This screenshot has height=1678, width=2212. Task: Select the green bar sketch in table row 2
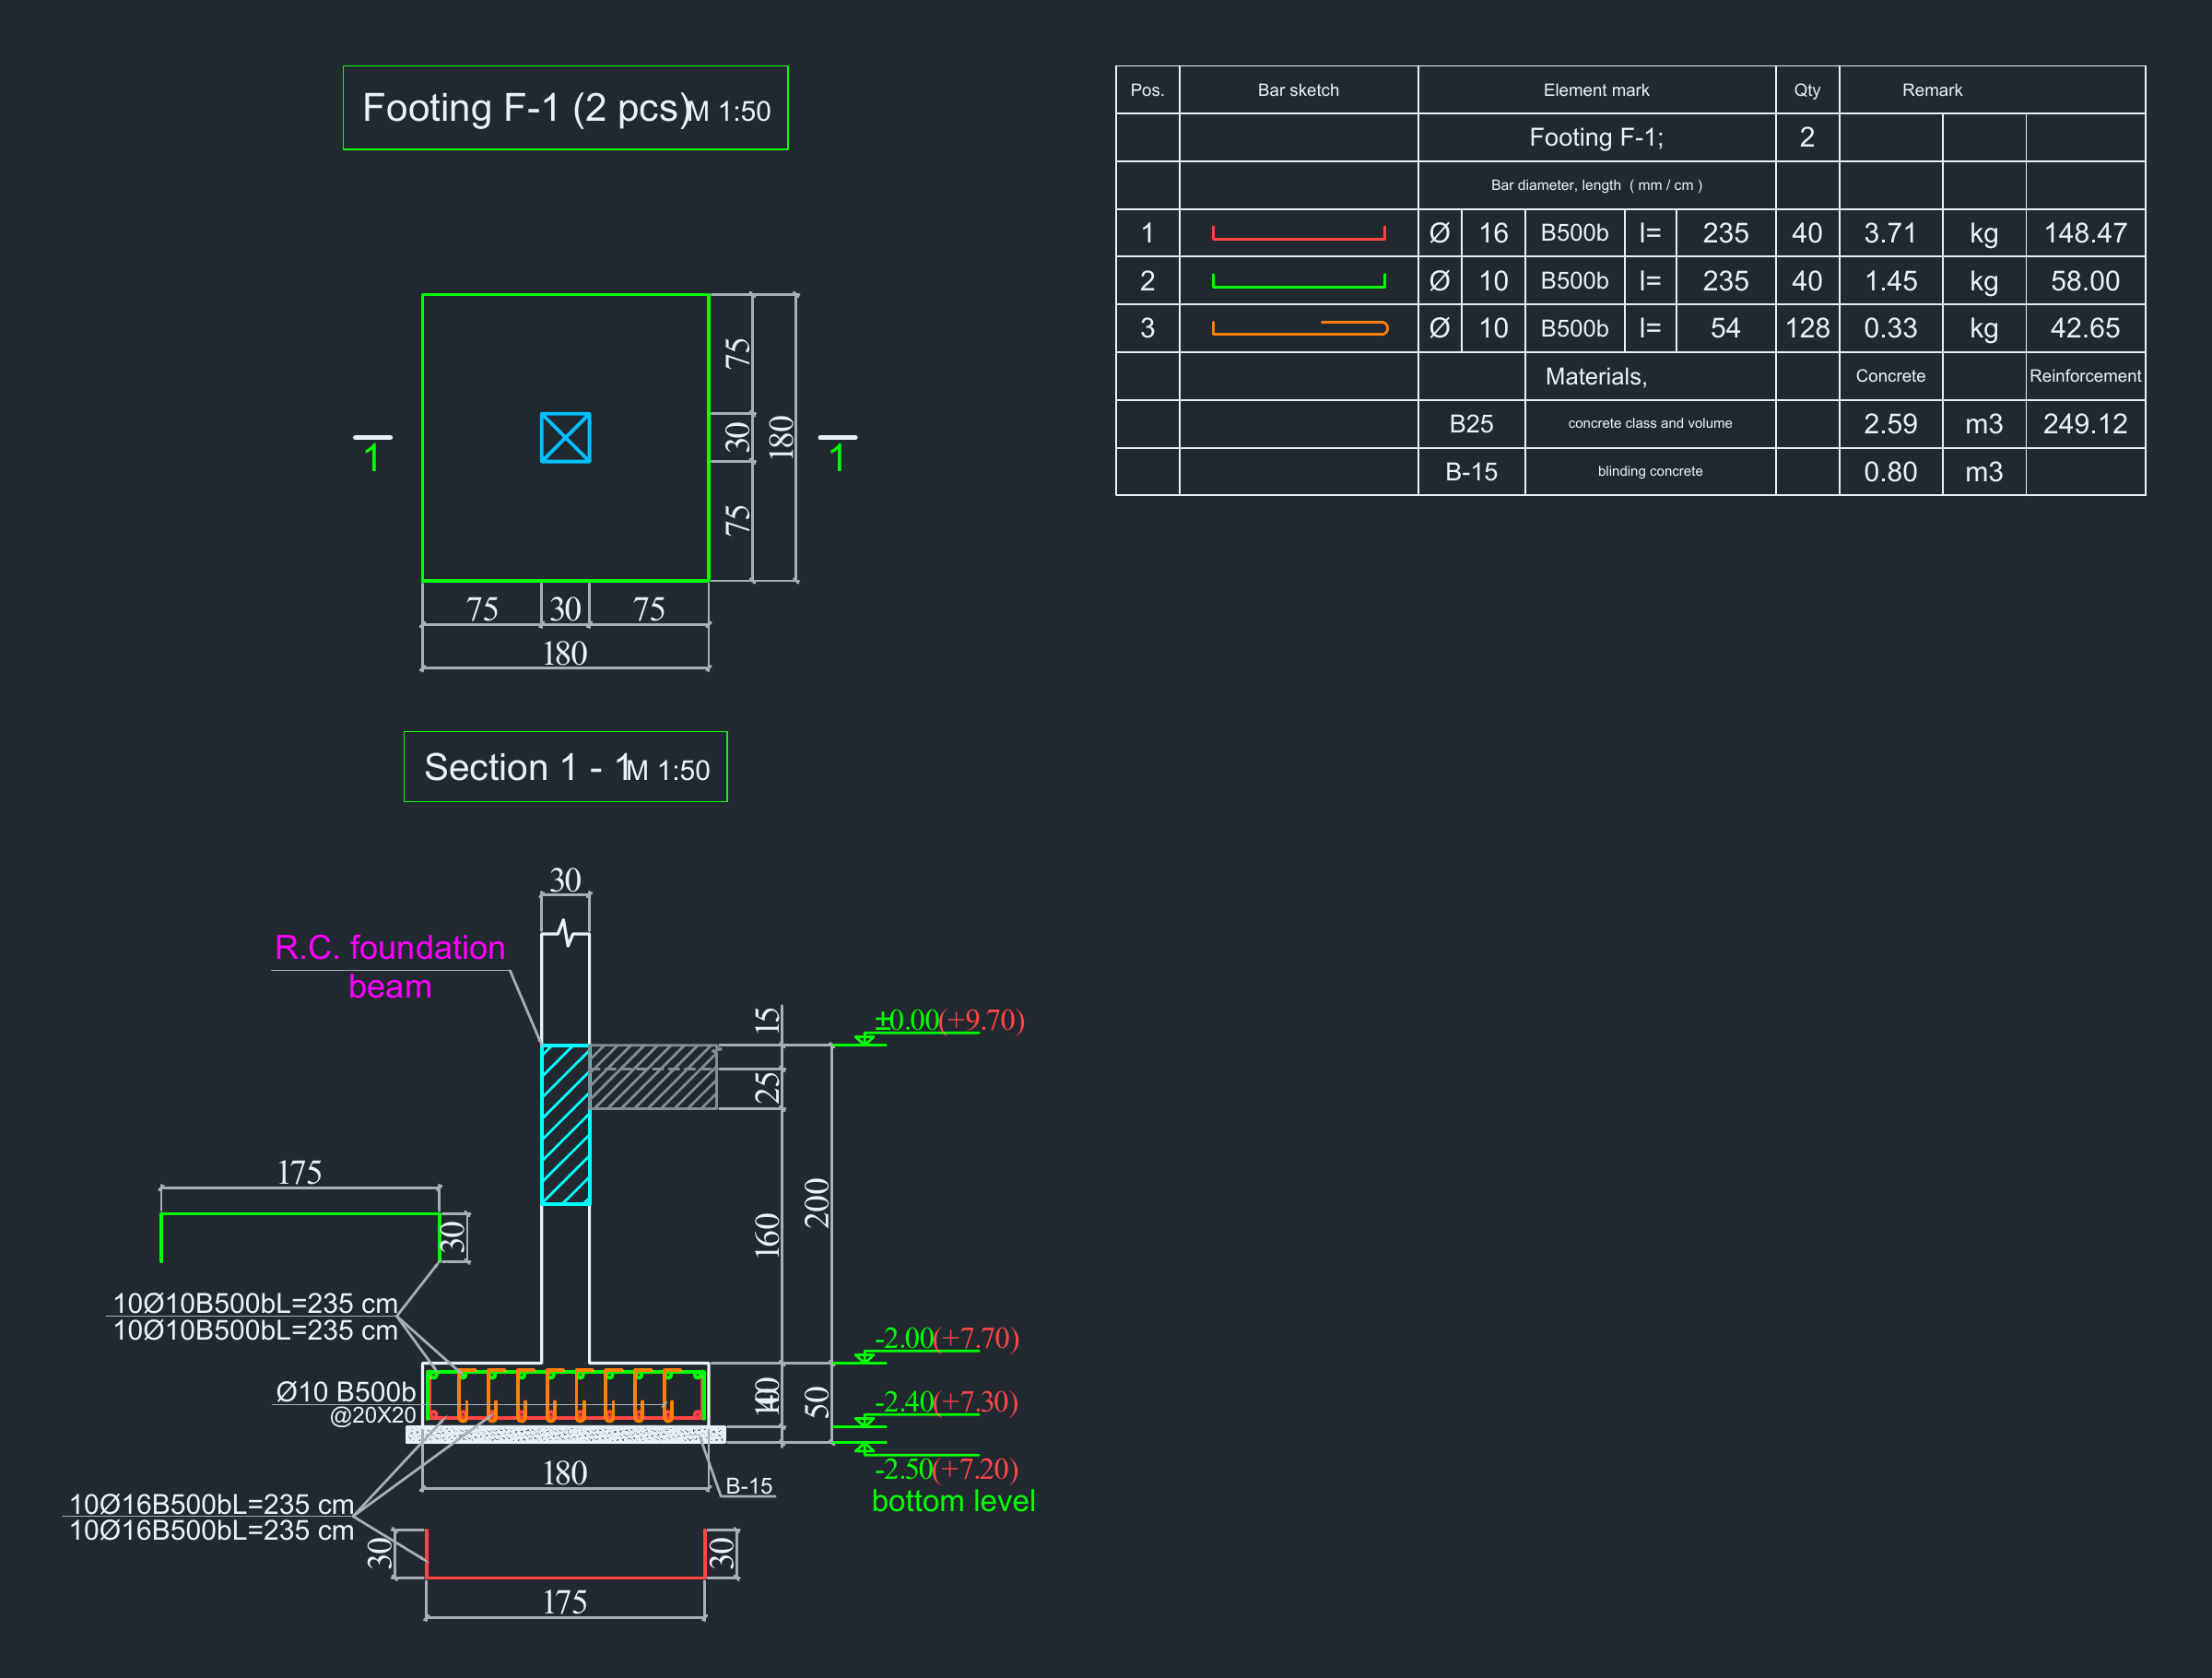[x=1298, y=280]
